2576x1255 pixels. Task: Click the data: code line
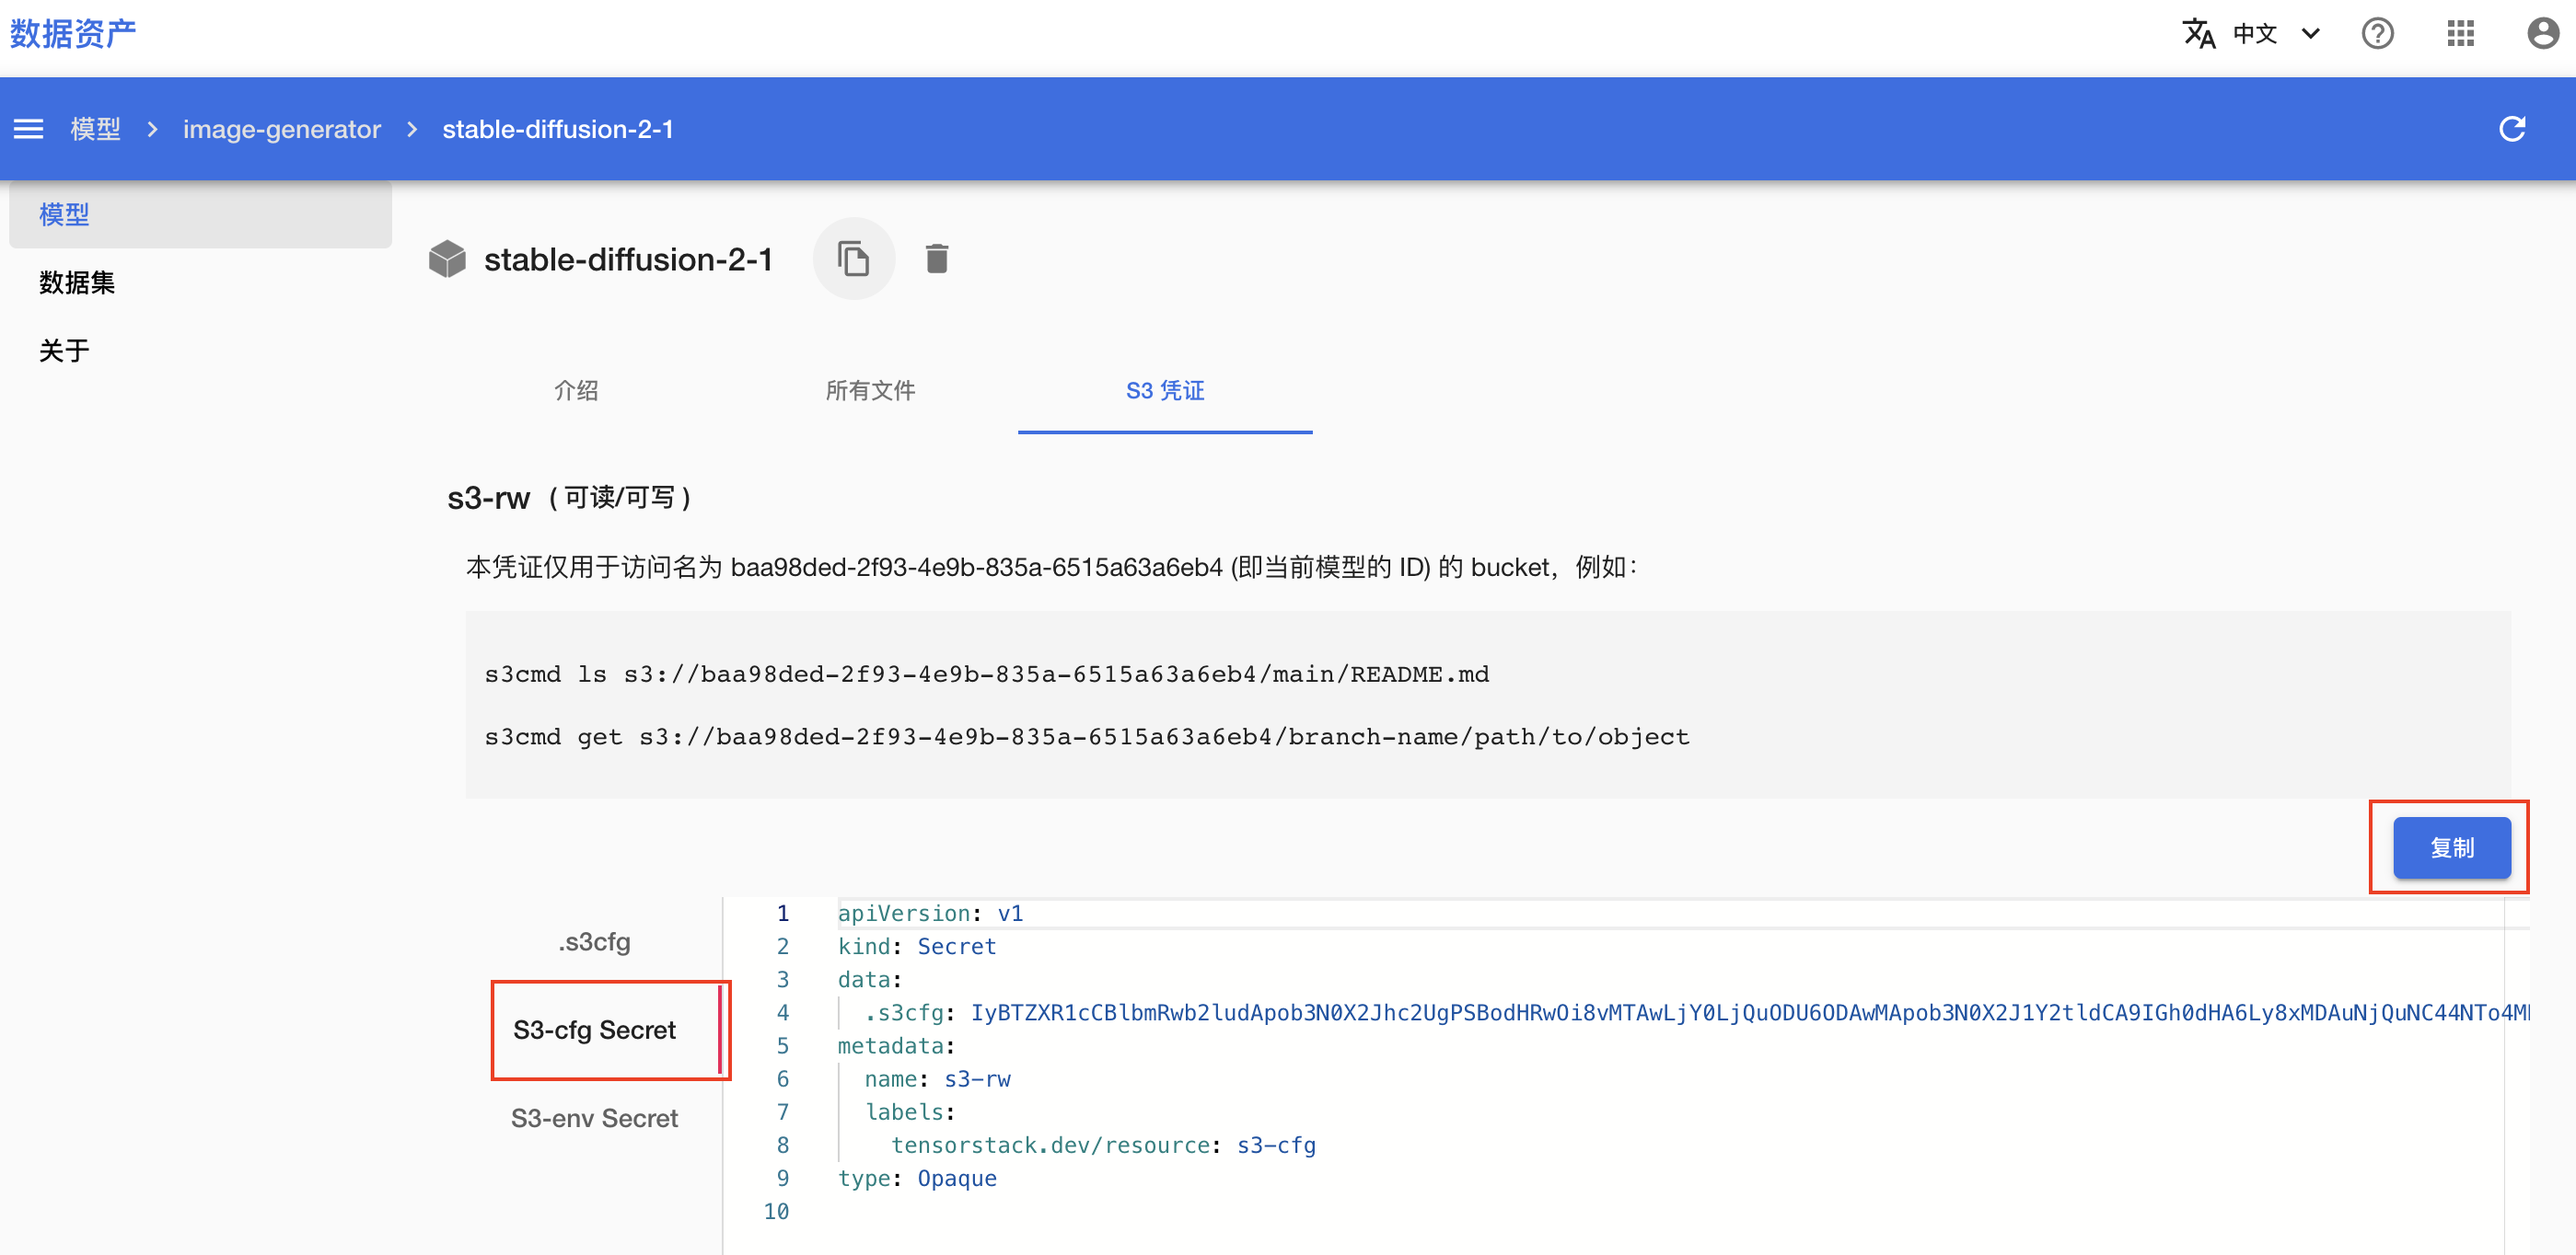pyautogui.click(x=869, y=979)
